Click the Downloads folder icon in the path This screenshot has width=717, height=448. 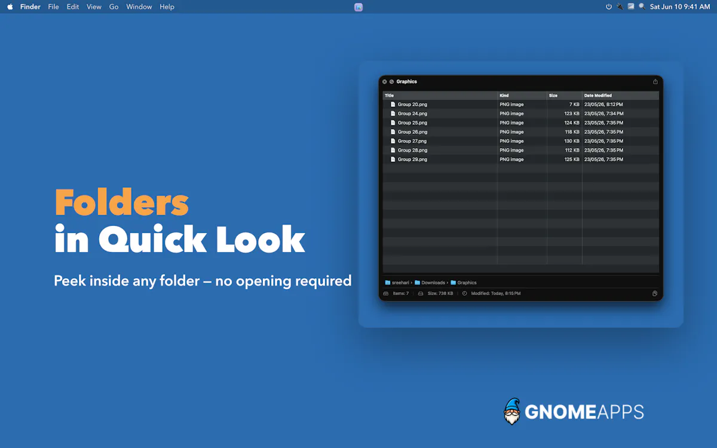418,283
